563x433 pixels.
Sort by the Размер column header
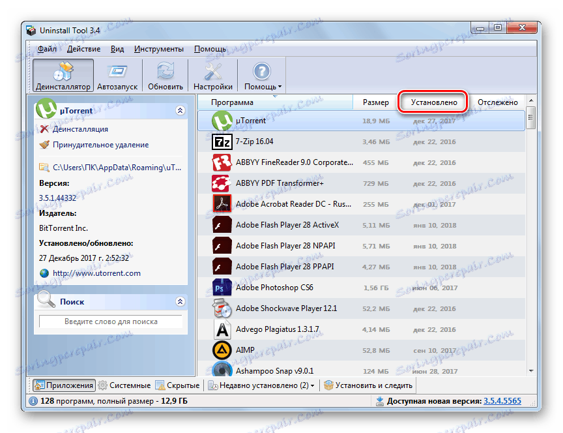pos(375,102)
